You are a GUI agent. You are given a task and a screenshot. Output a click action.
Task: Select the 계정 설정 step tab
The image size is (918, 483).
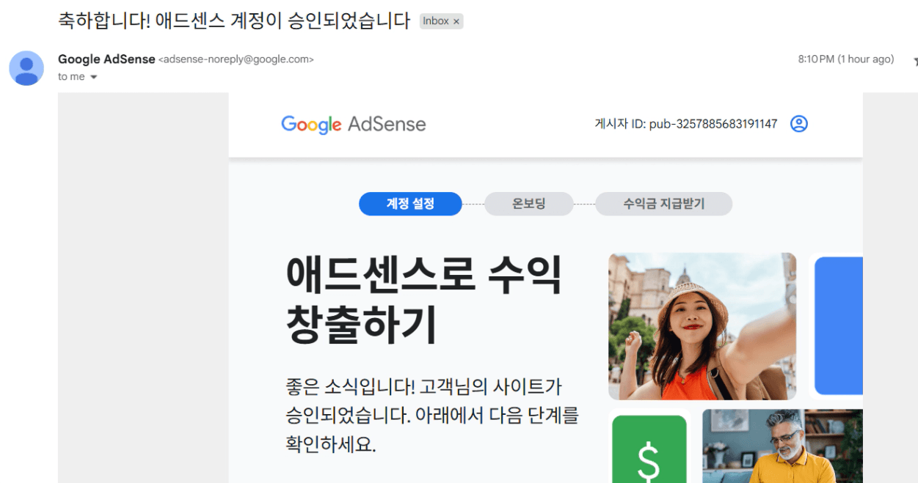pyautogui.click(x=410, y=204)
